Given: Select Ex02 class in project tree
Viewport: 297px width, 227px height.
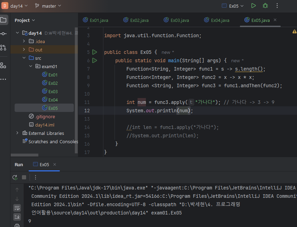Looking at the screenshot, I should [x=50, y=83].
